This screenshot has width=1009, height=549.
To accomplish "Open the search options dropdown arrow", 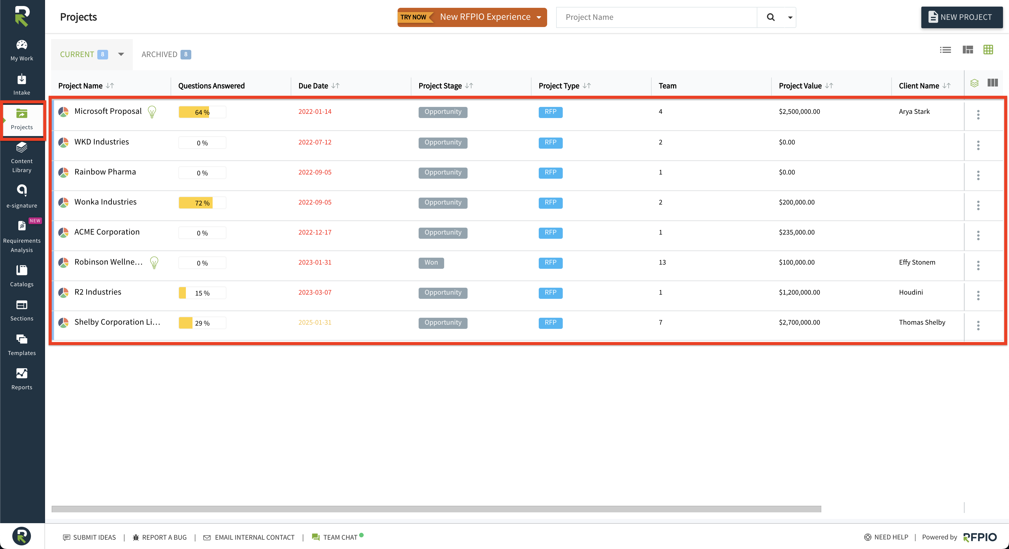I will pos(790,17).
